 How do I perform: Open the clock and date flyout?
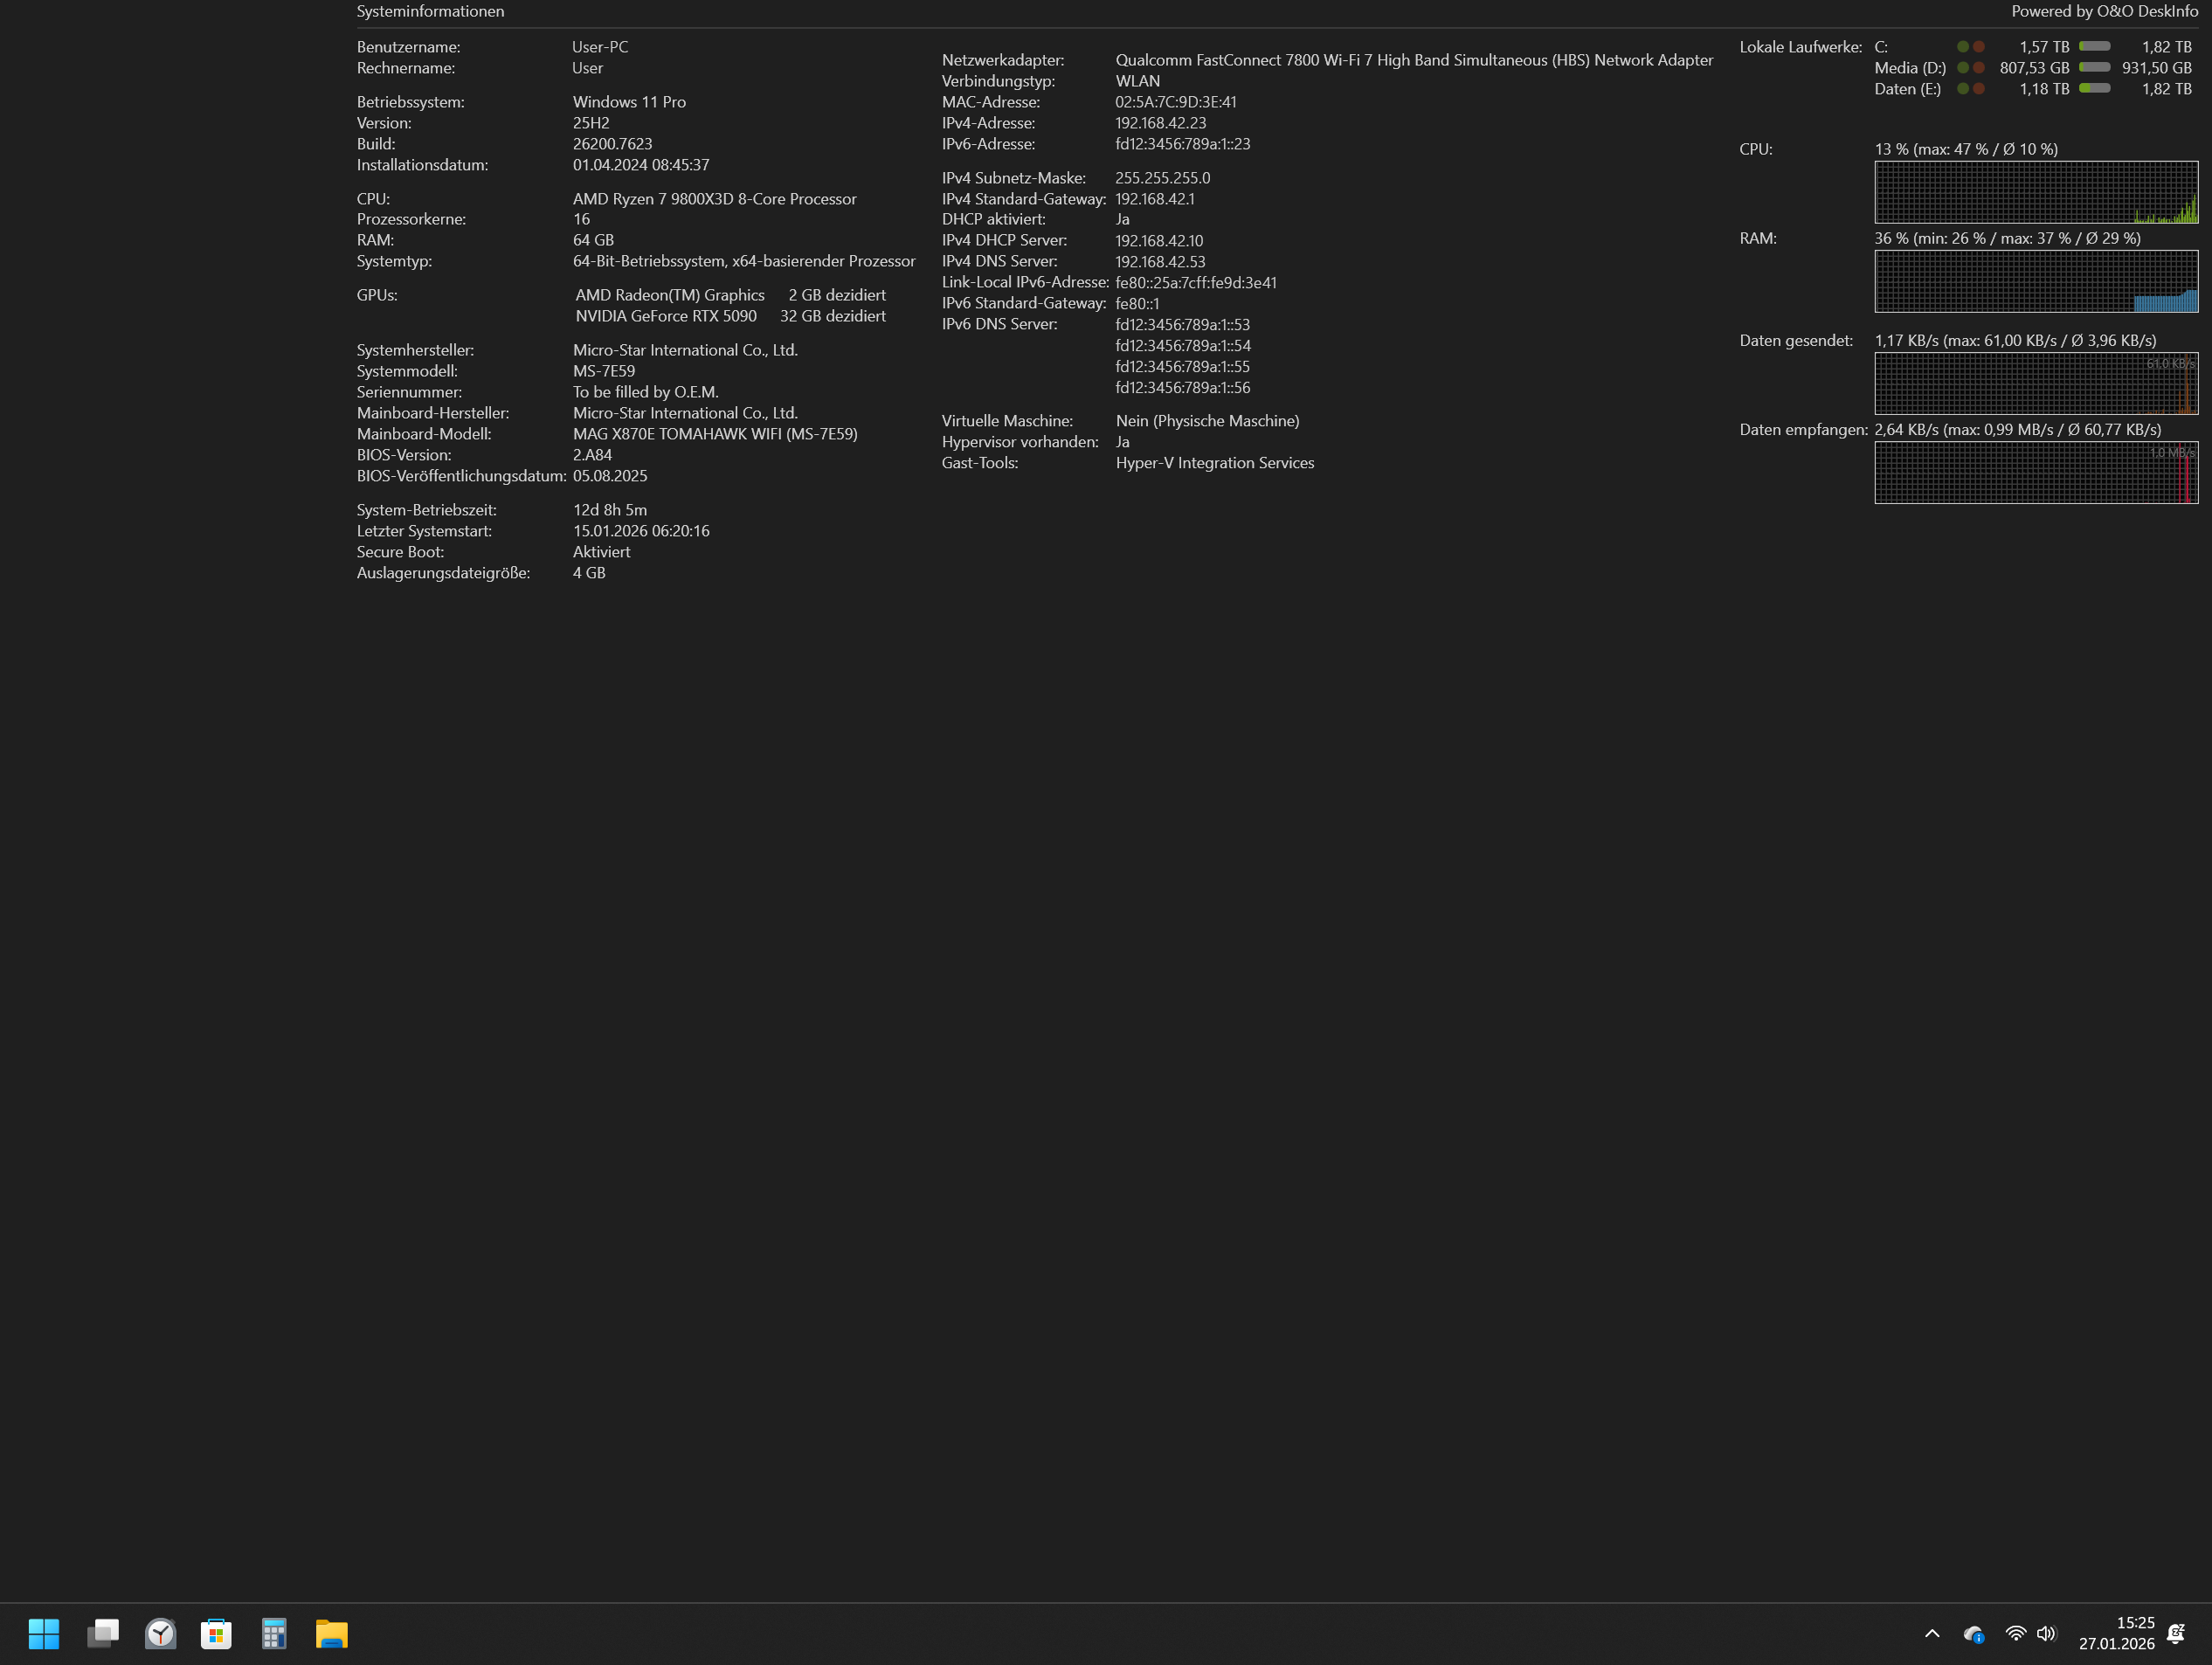[2116, 1634]
